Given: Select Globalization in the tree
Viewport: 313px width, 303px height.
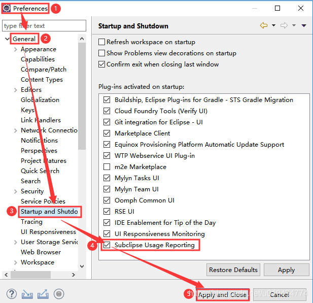Looking at the screenshot, I should 40,100.
